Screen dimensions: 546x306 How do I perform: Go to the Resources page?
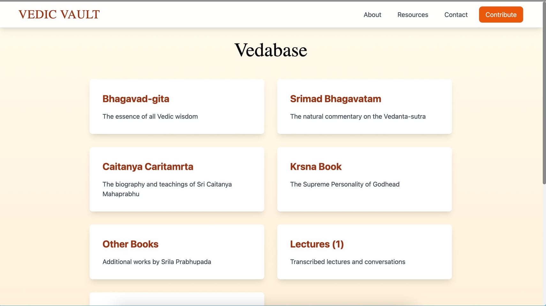tap(413, 15)
